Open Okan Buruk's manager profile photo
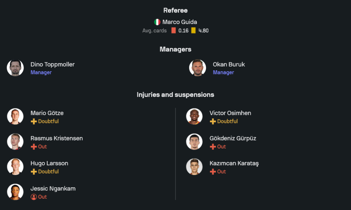This screenshot has height=210, width=351. tap(198, 68)
